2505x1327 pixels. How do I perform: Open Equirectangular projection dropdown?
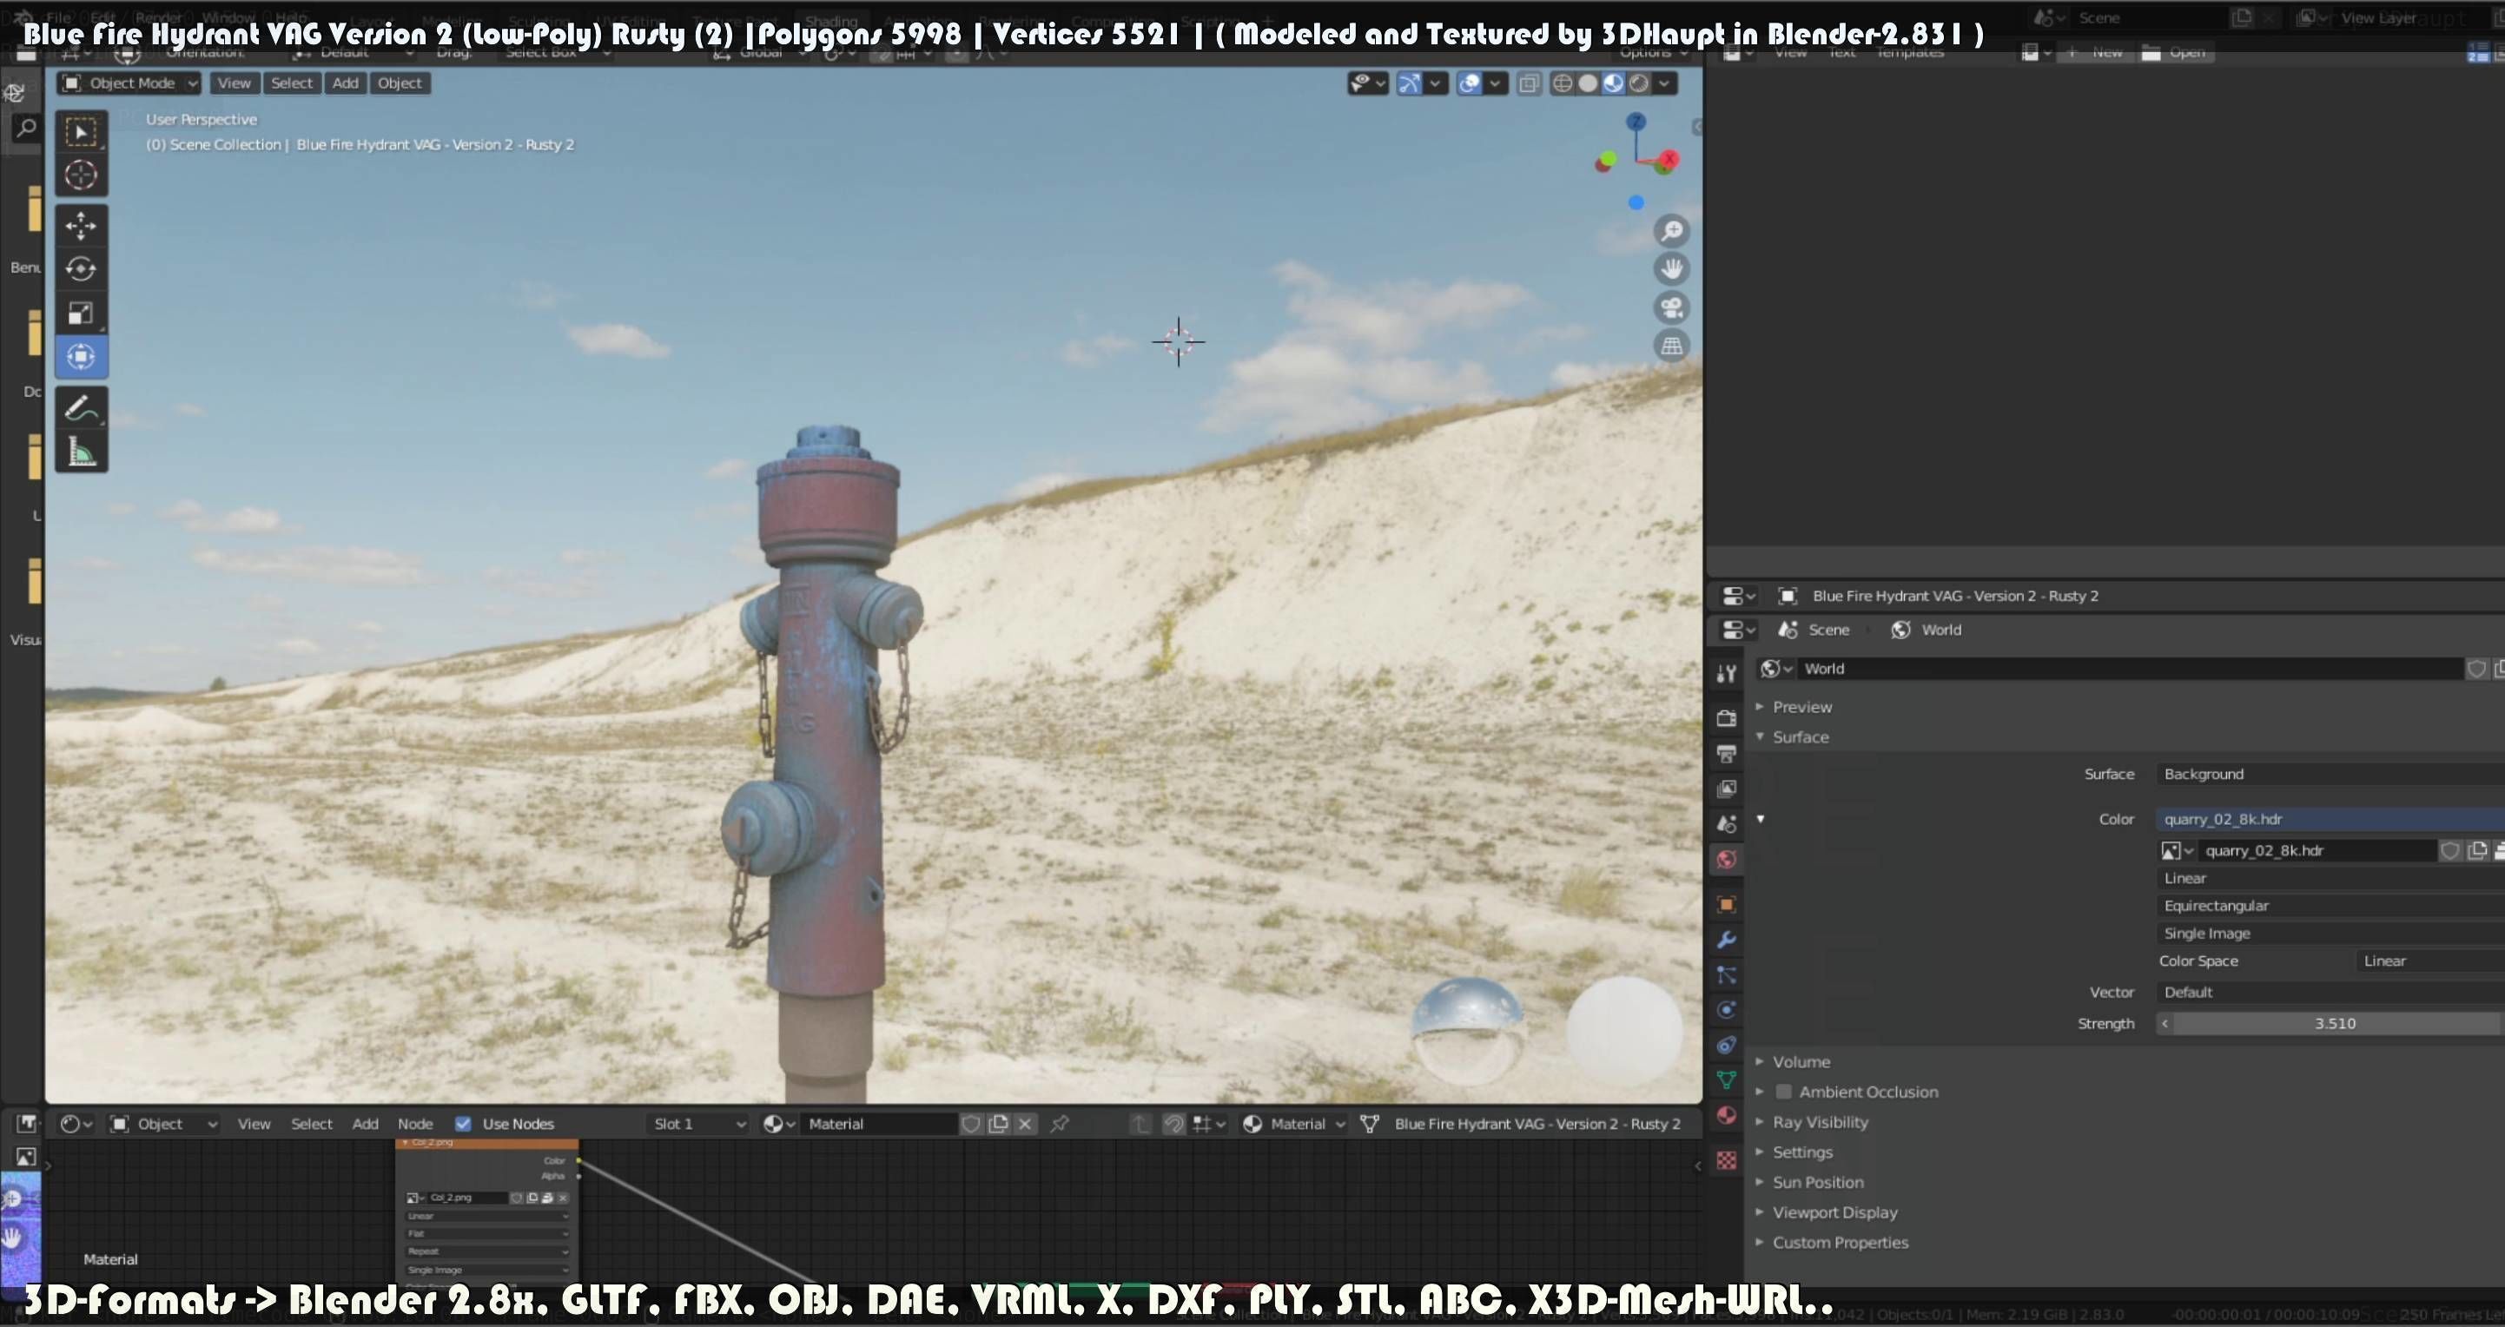point(2330,905)
